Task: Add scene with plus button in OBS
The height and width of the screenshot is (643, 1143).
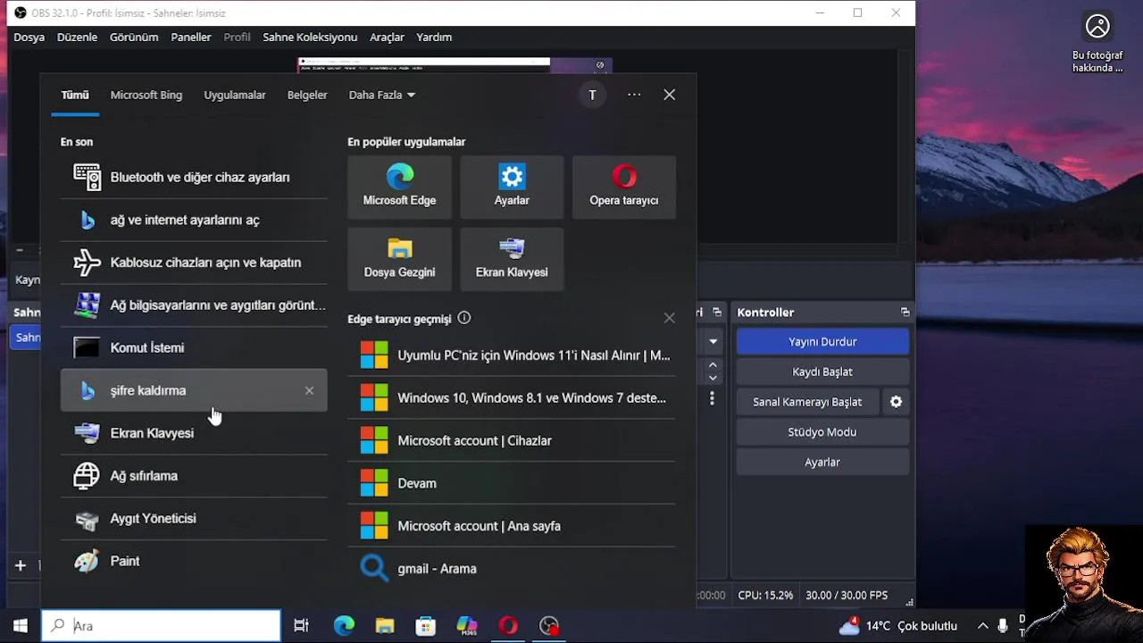Action: point(21,565)
